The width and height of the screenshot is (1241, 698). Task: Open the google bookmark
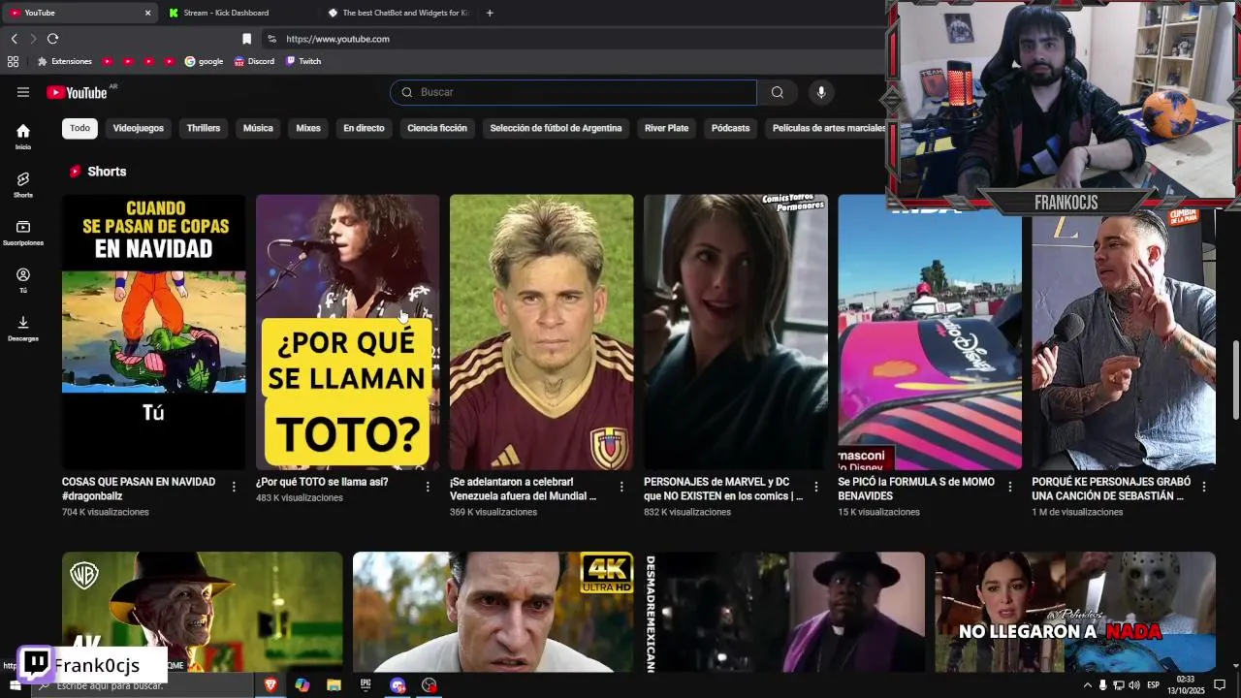pyautogui.click(x=204, y=61)
